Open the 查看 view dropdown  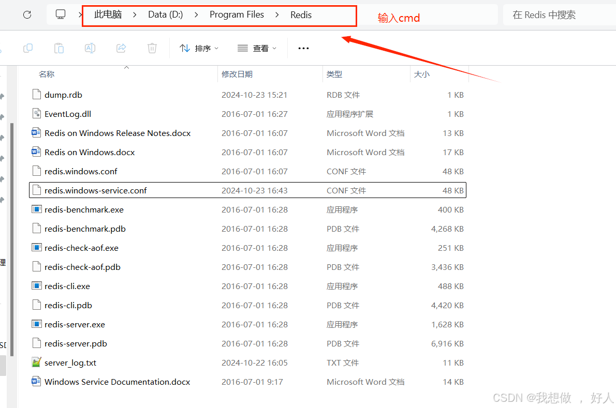point(257,48)
